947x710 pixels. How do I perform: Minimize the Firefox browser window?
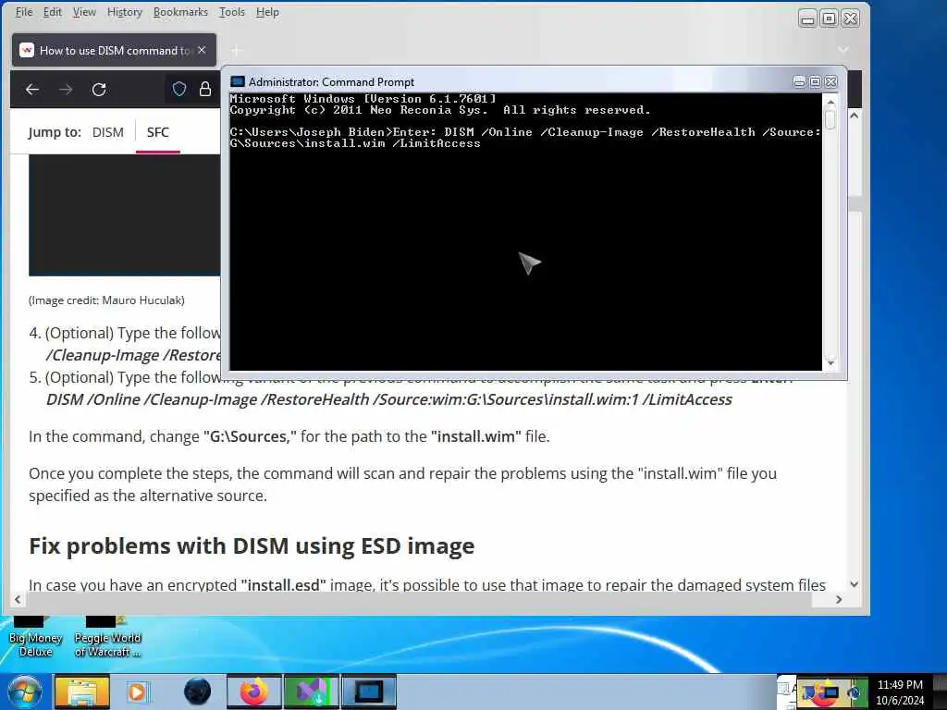pyautogui.click(x=807, y=18)
